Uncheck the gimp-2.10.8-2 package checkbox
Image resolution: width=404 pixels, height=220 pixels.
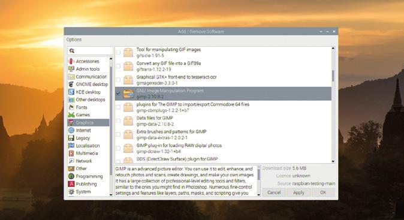pos(118,94)
